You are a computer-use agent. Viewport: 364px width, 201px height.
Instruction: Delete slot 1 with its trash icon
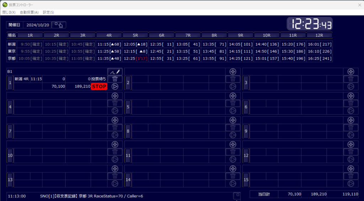pyautogui.click(x=115, y=79)
